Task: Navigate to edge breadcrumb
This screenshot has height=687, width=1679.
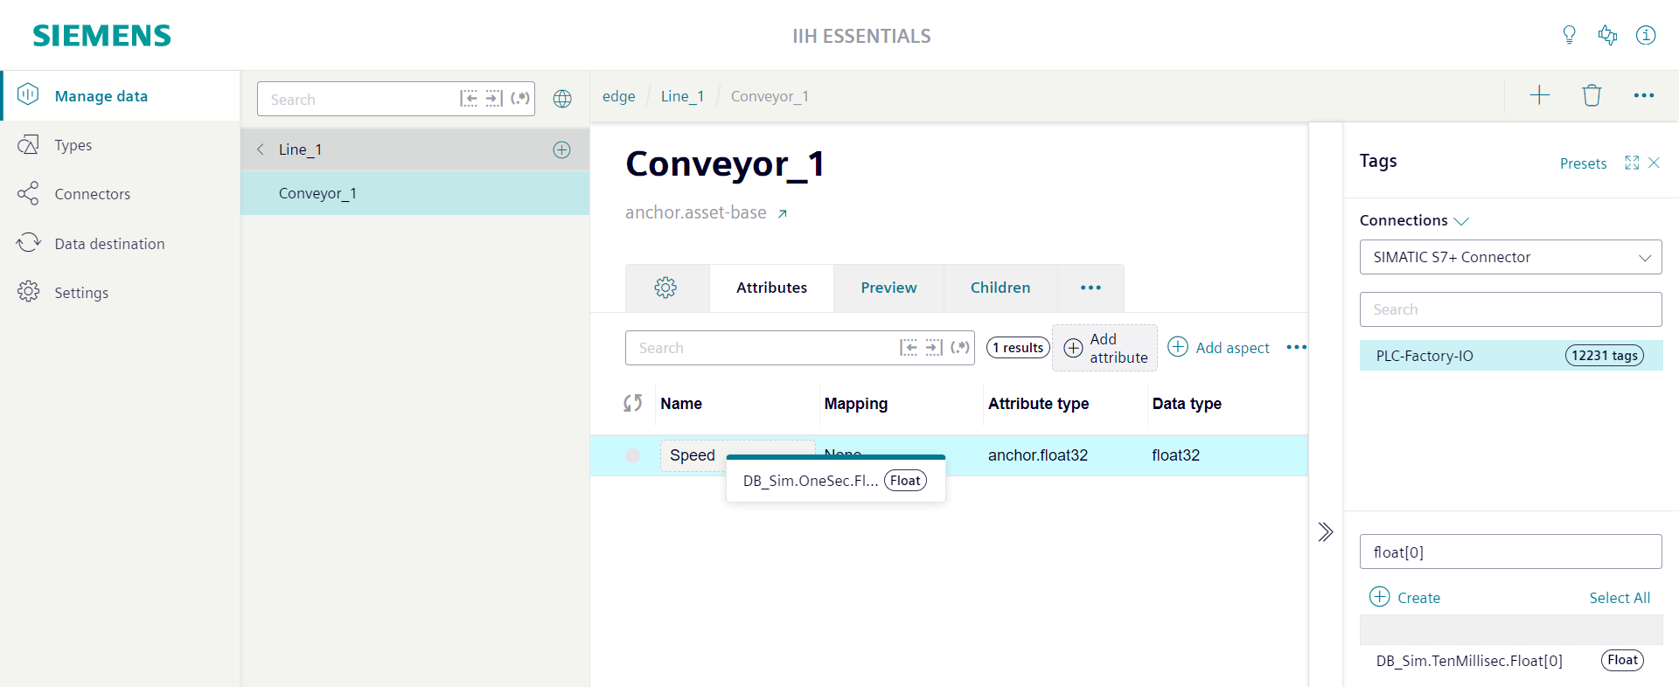Action: pos(618,96)
